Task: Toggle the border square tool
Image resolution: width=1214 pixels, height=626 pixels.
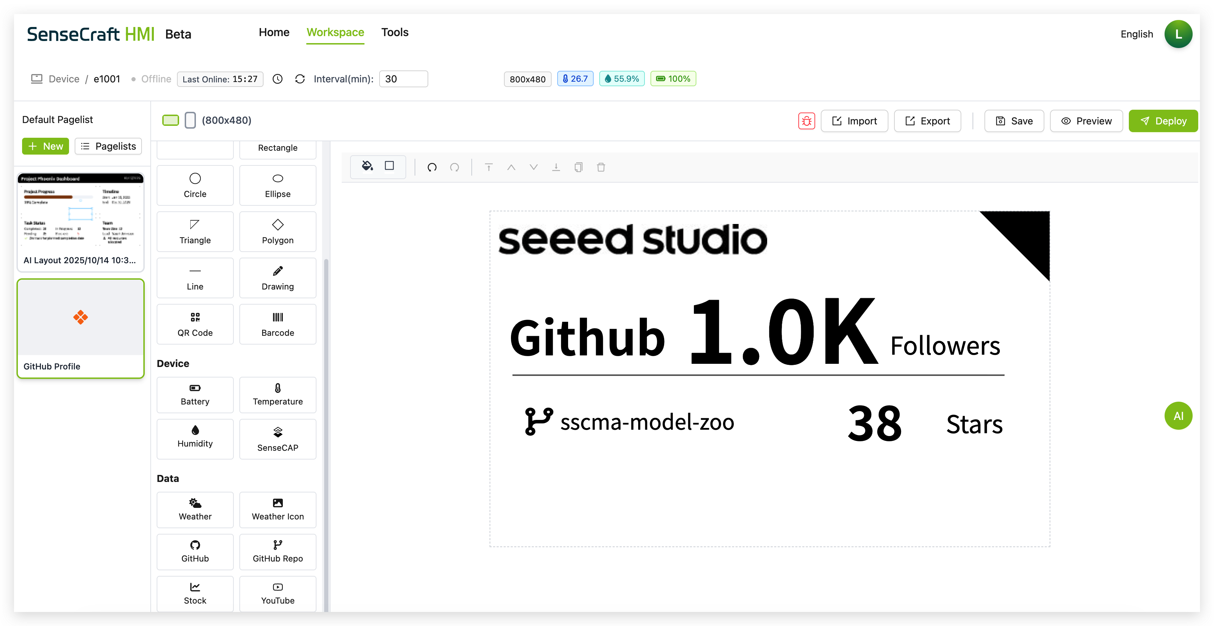Action: point(389,166)
